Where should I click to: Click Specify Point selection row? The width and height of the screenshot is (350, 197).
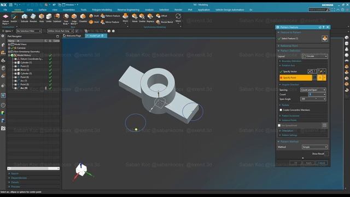295,78
